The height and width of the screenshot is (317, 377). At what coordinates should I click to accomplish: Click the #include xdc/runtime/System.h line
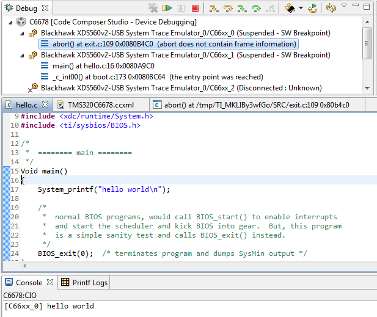click(x=87, y=116)
